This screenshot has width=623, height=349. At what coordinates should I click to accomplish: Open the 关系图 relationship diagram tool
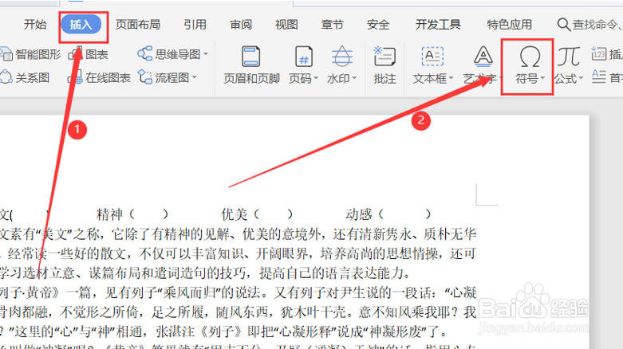click(25, 77)
